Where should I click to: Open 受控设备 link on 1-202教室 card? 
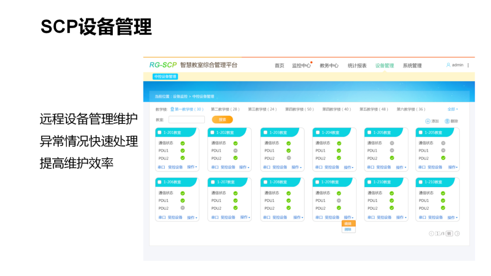228,167
